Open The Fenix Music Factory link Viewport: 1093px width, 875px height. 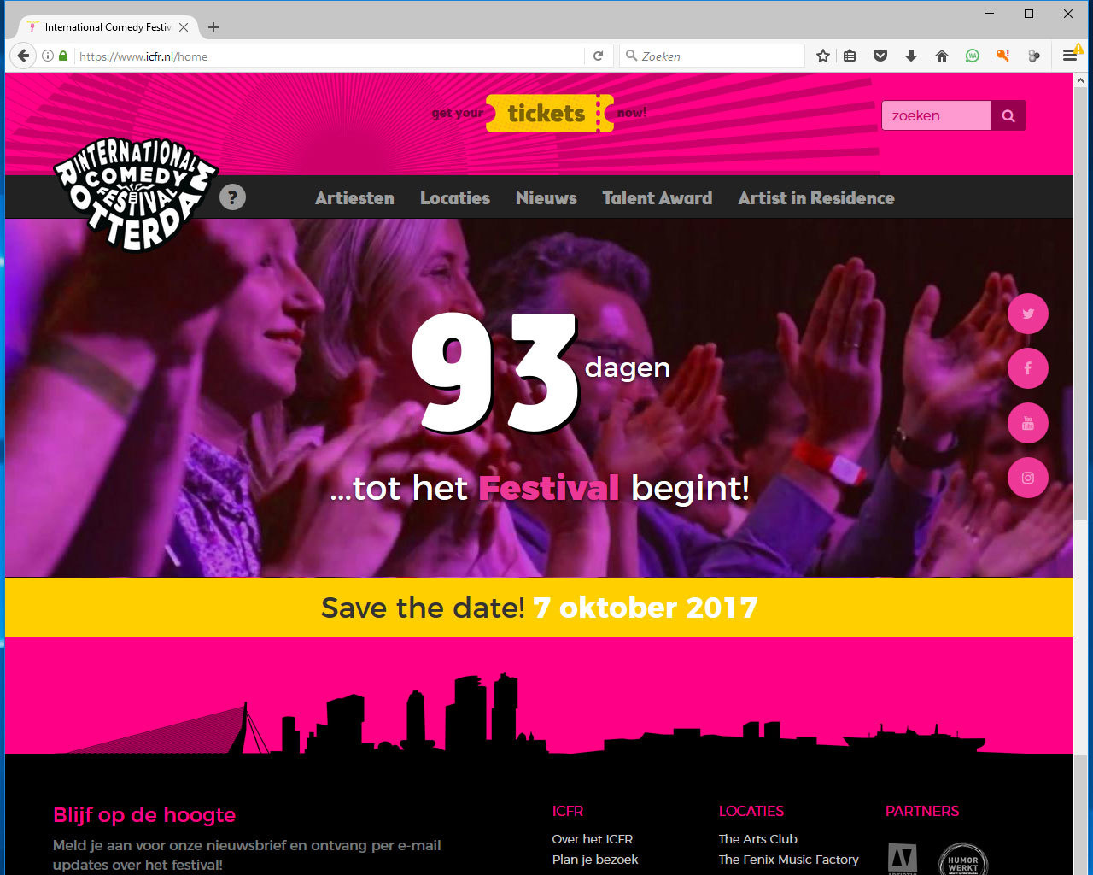(788, 860)
